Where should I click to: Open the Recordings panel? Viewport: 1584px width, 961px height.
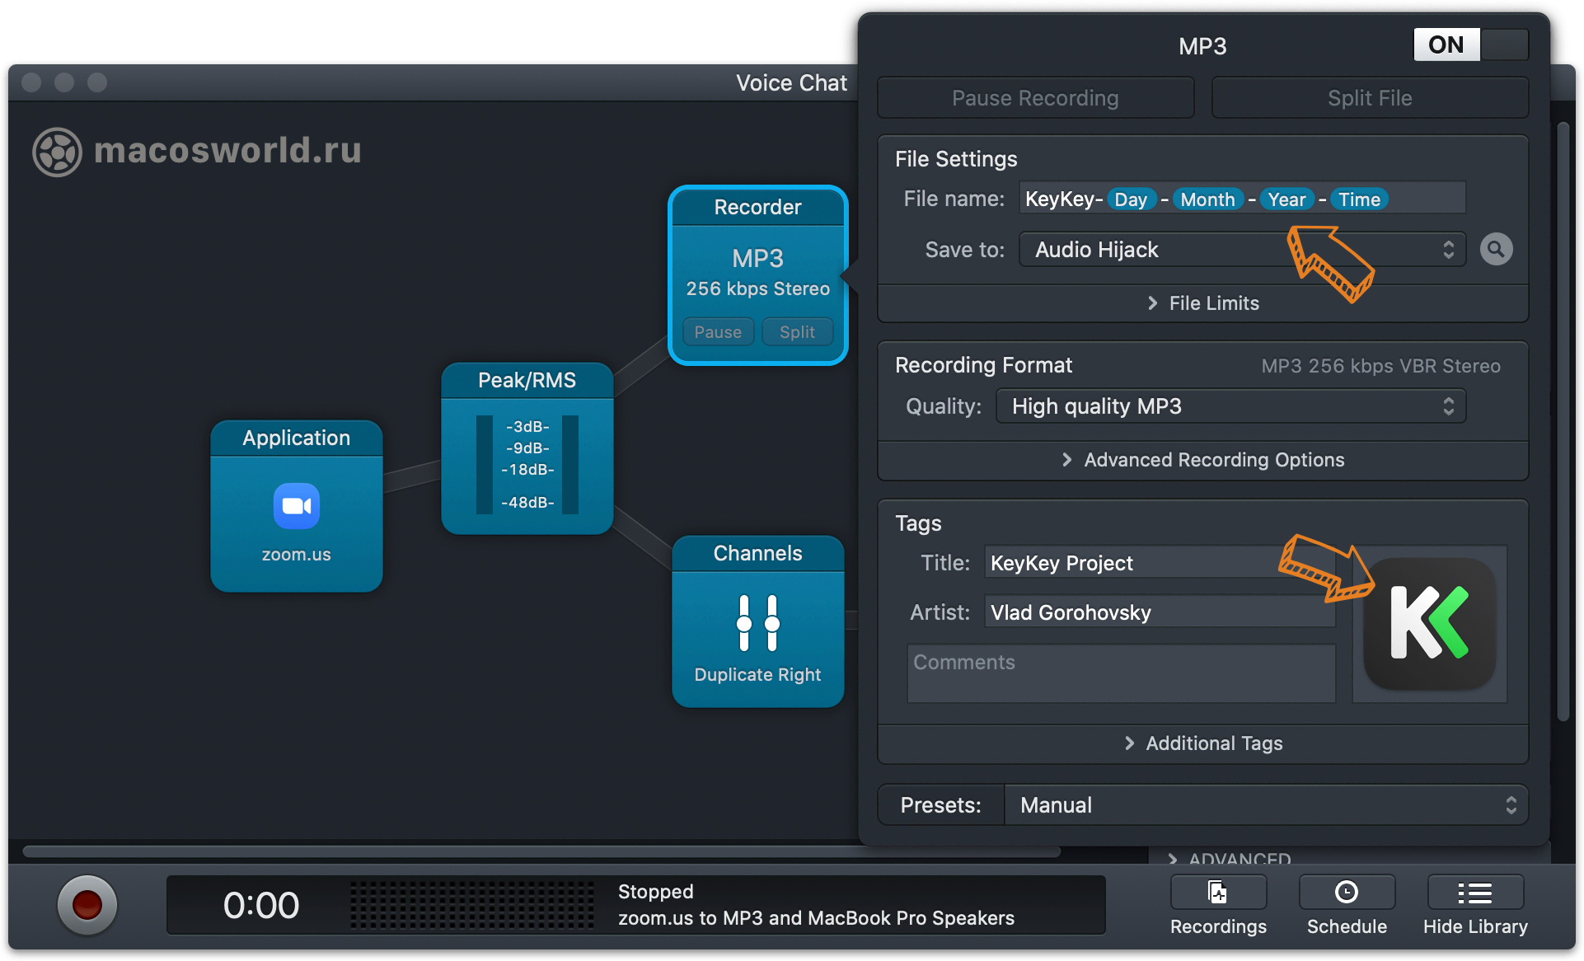pyautogui.click(x=1218, y=893)
